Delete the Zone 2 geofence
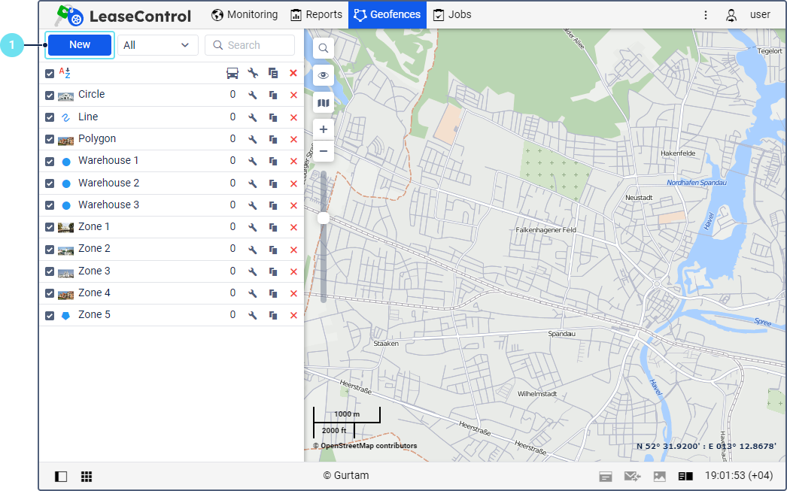 [x=293, y=250]
